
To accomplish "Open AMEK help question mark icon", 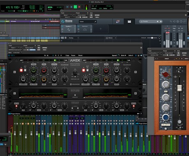I will [141, 114].
